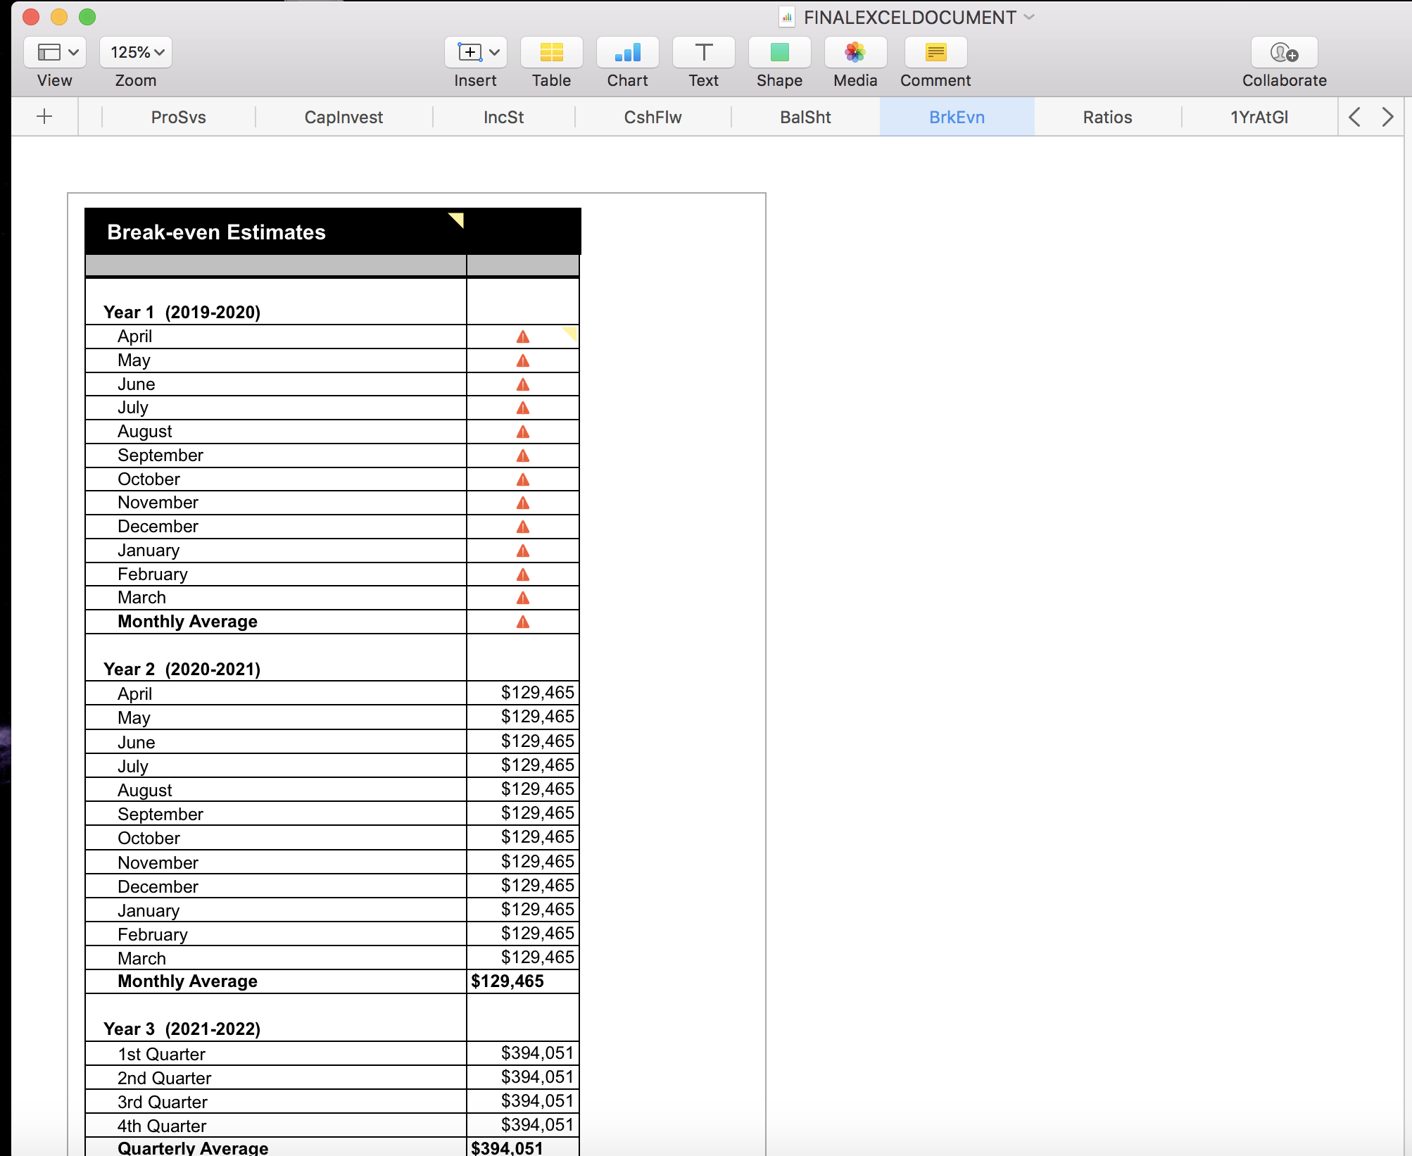
Task: Select the 2nd Quarter label cell
Action: tap(276, 1078)
